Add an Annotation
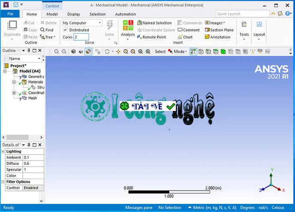The image size is (295, 212). click(217, 37)
